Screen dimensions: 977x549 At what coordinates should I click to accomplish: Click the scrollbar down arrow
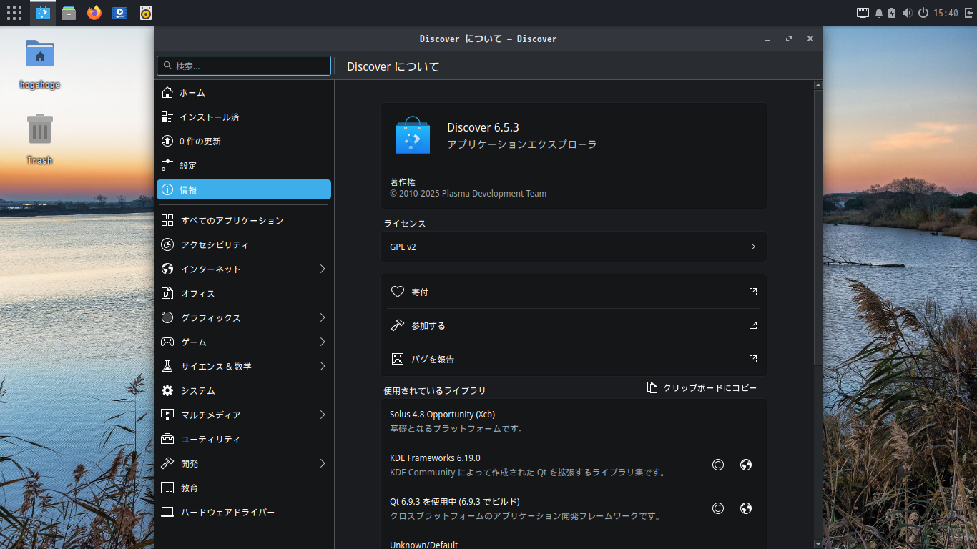[x=818, y=544]
